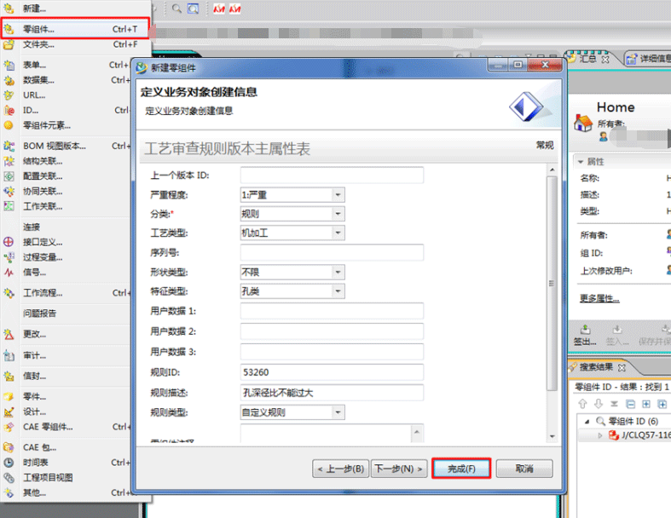Click the 签出 check-out icon
Screen dimensions: 671x518
(585, 329)
